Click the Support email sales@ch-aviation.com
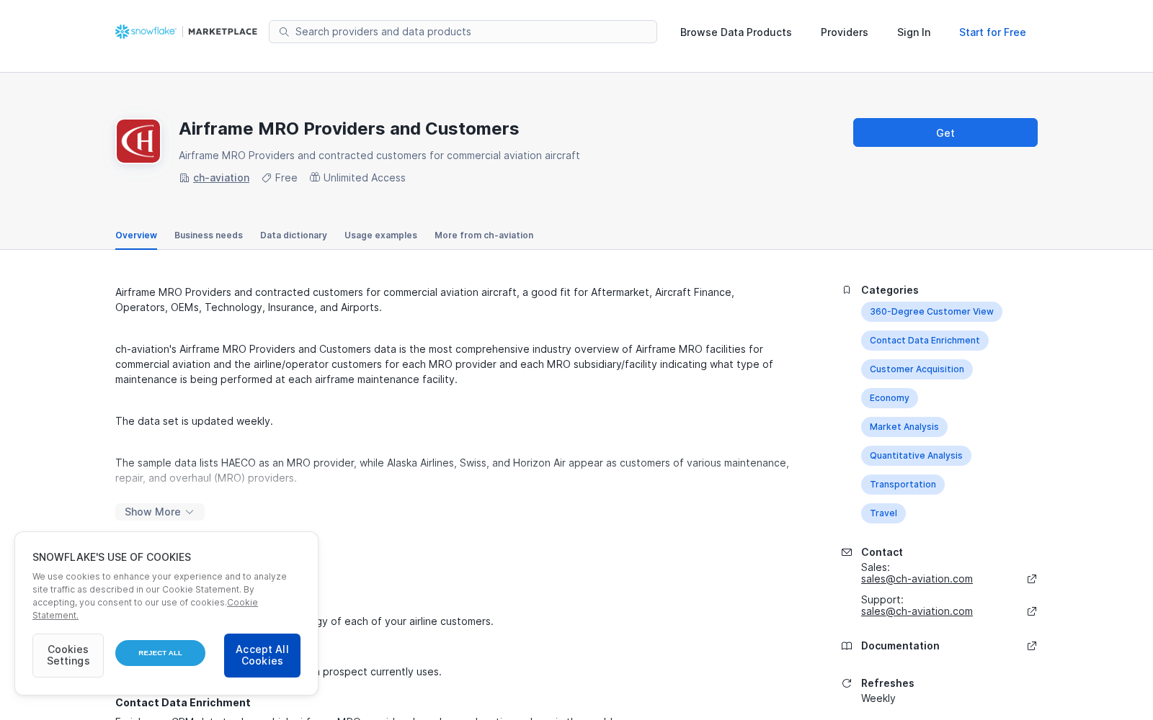 coord(917,611)
